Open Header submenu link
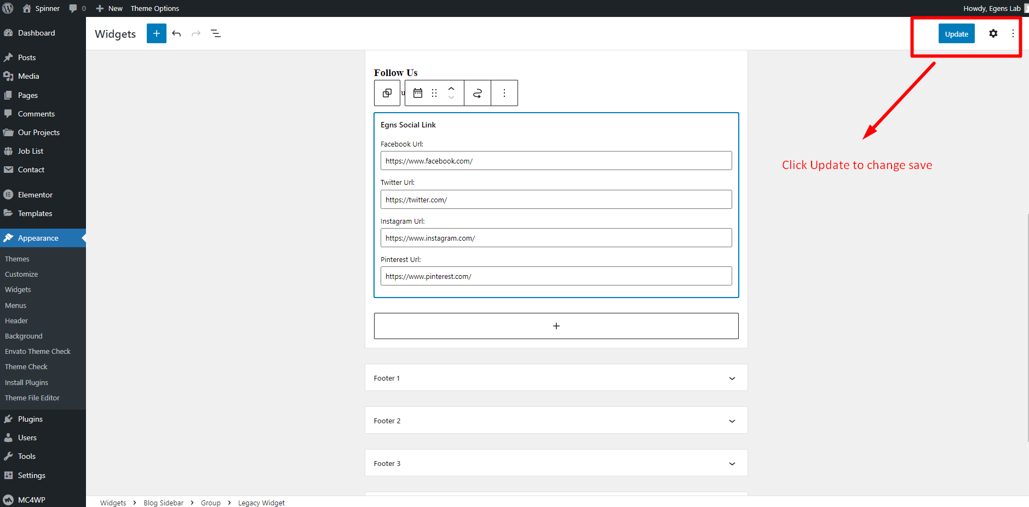Screen dimensions: 1029x507 [x=16, y=320]
